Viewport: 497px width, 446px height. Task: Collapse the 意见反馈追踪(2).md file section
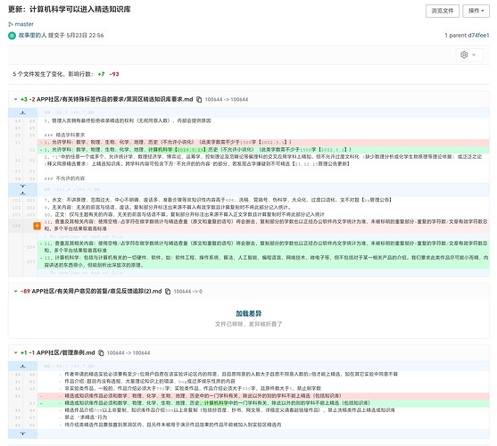point(15,291)
